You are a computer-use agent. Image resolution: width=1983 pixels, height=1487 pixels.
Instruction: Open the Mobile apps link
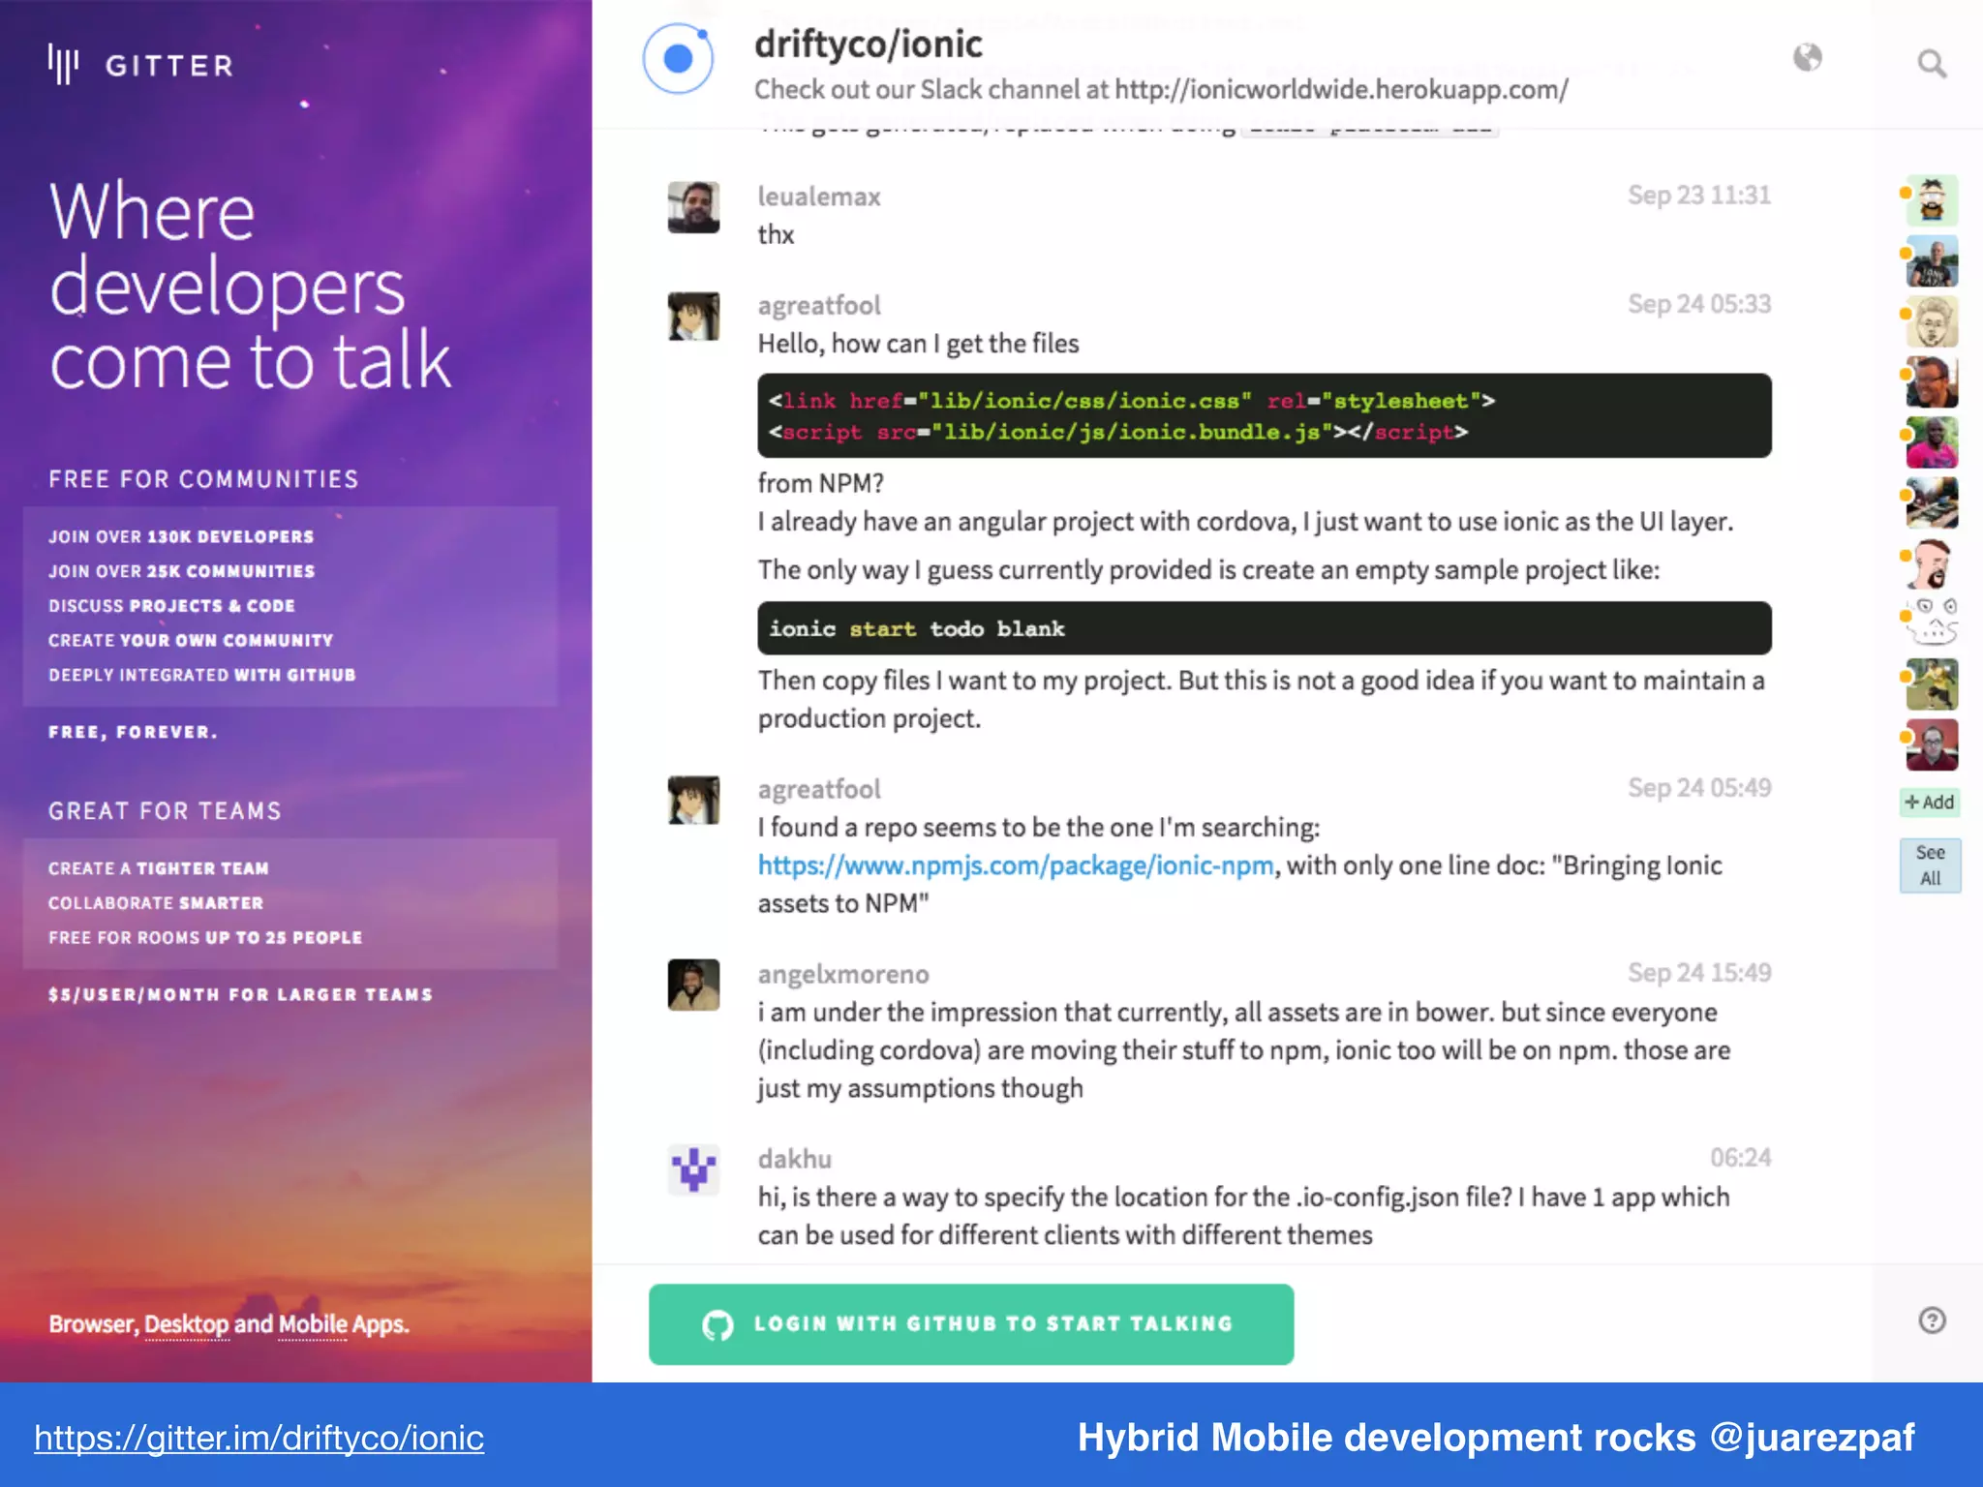313,1323
